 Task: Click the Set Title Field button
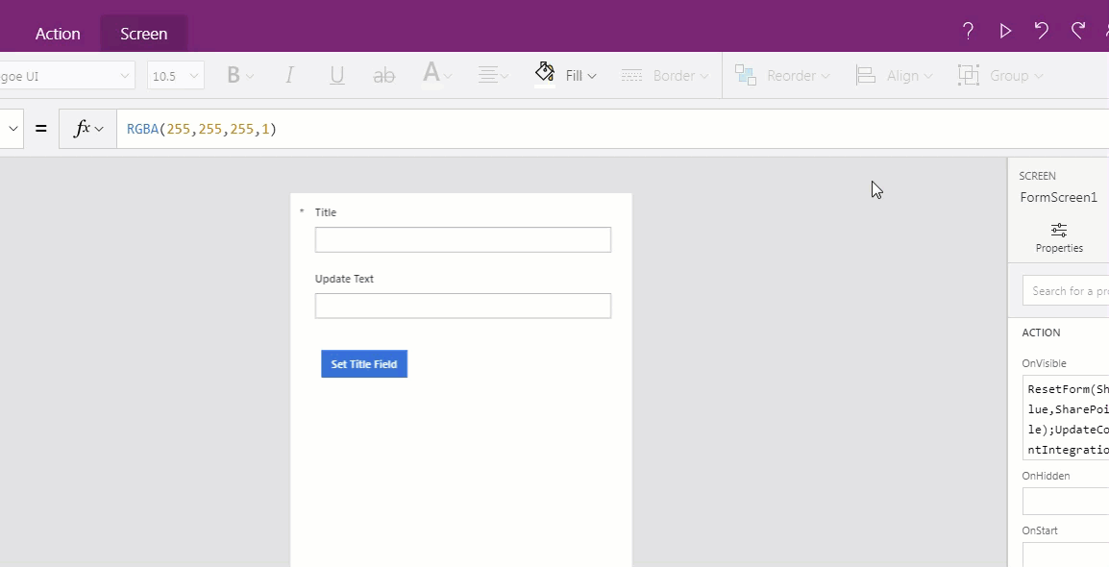click(363, 363)
